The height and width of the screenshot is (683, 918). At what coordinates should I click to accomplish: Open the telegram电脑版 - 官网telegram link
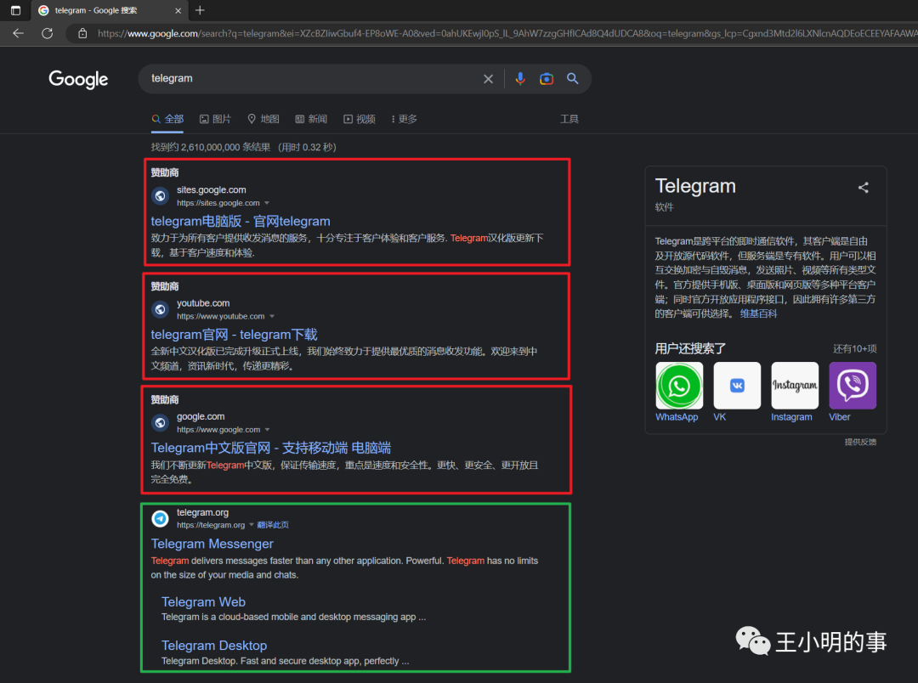coord(241,221)
